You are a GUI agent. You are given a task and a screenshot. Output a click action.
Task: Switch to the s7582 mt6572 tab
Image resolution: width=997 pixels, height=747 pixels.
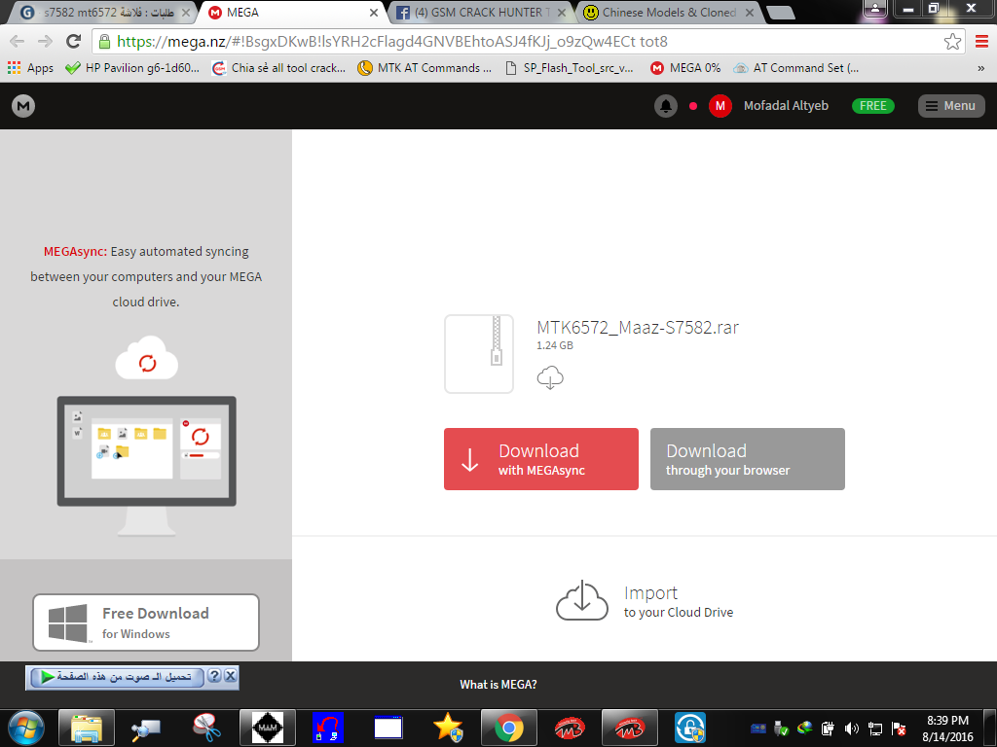(101, 13)
